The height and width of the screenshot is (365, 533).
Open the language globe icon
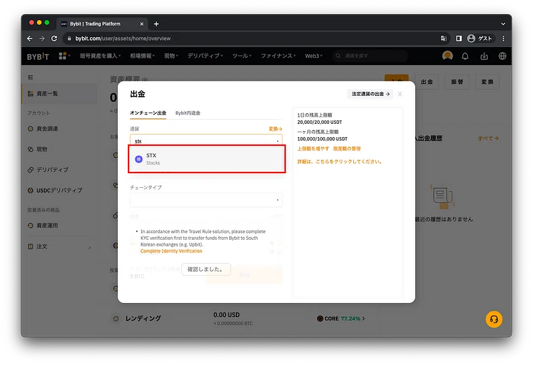pos(502,56)
